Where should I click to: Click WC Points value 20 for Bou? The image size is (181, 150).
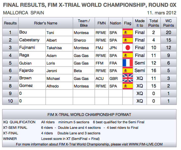coord(168,32)
